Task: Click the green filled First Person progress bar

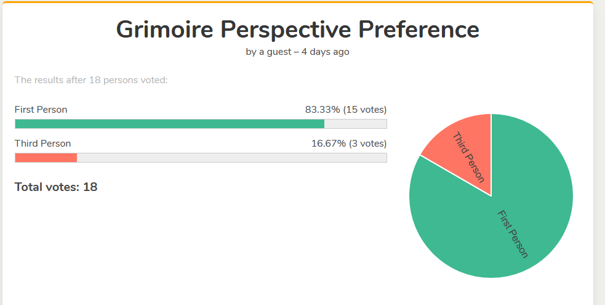Action: tap(169, 124)
